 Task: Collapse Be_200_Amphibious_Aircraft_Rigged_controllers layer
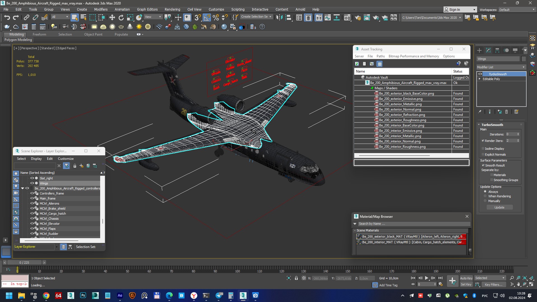coord(22,188)
